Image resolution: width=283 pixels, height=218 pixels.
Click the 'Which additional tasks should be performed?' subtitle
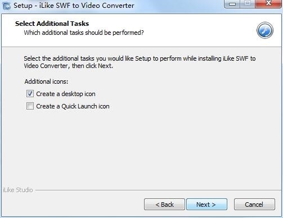pyautogui.click(x=84, y=33)
